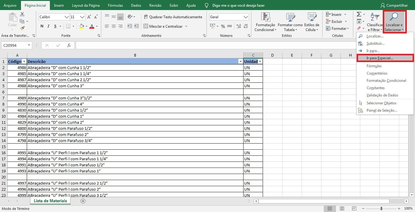The image size is (415, 212).
Task: Align text to top icon
Action: [107, 17]
